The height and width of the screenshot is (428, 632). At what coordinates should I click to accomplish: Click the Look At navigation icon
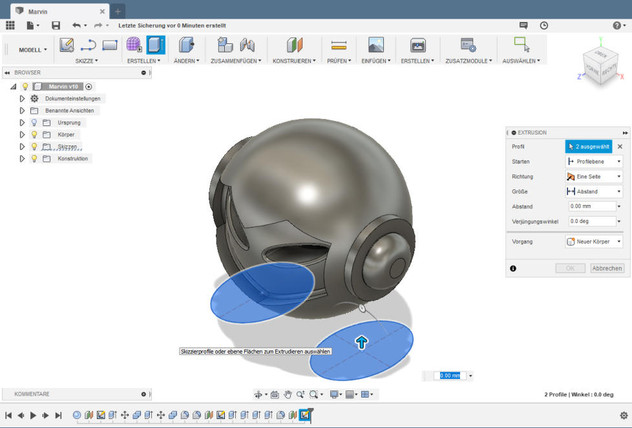coord(275,394)
